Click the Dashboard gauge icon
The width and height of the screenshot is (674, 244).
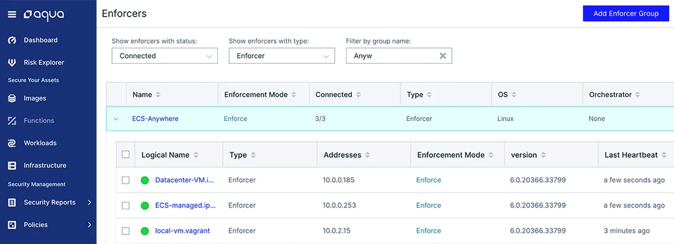(12, 40)
